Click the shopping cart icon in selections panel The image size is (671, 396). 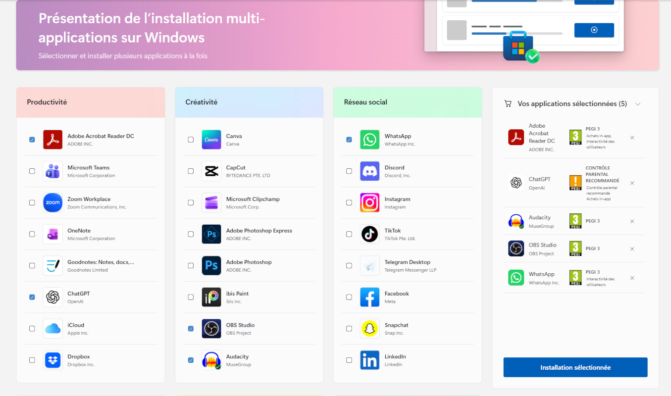point(508,103)
